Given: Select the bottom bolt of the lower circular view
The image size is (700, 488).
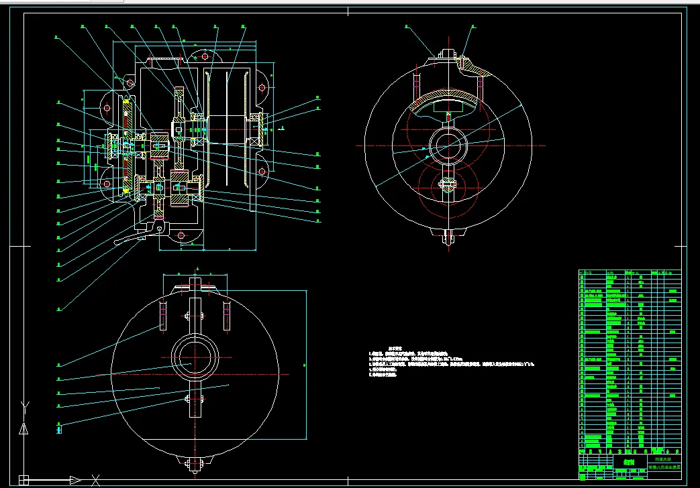Looking at the screenshot, I should [195, 465].
